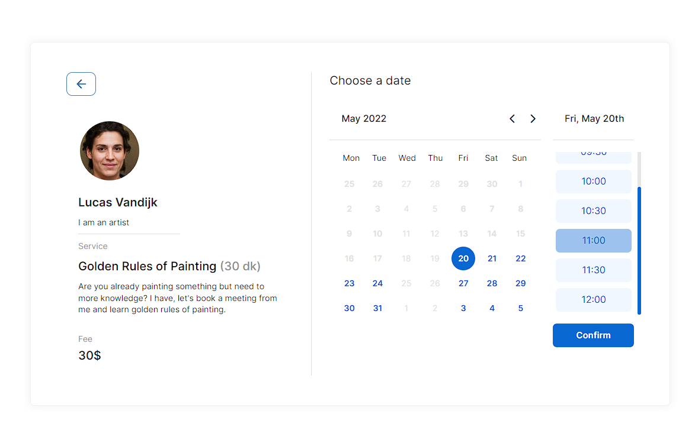This screenshot has height=430, width=695.
Task: Select June 3 in last row
Action: [463, 308]
